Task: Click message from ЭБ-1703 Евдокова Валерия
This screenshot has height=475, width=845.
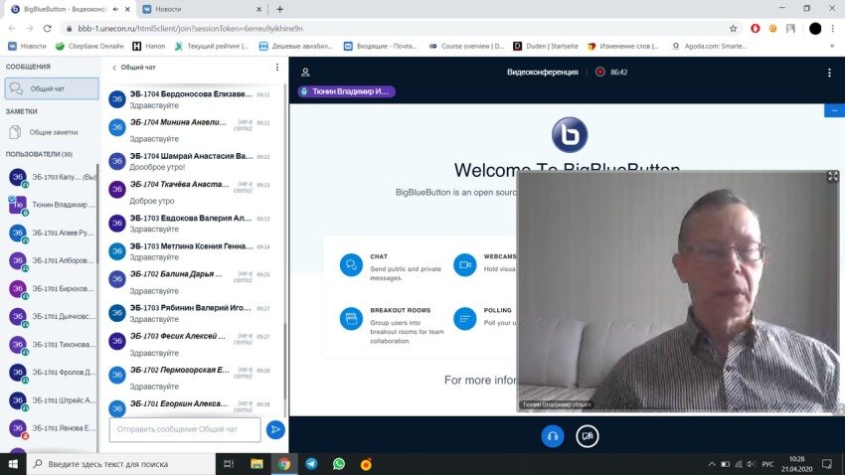Action: click(190, 224)
